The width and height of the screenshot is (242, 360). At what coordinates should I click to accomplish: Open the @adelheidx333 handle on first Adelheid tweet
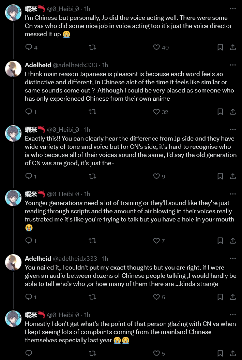(x=75, y=65)
